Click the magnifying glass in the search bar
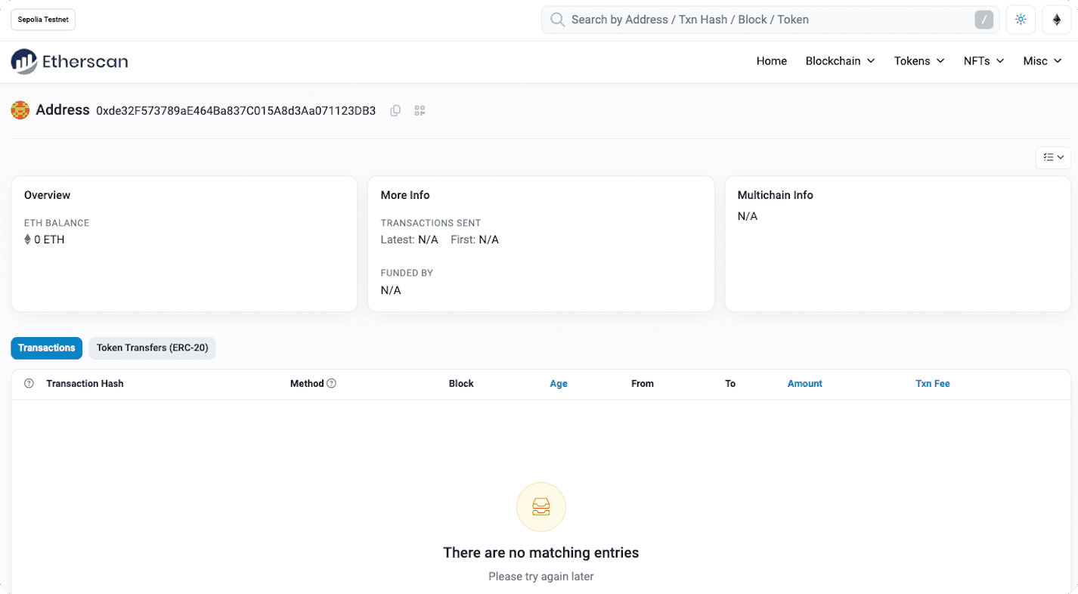The width and height of the screenshot is (1078, 594). pyautogui.click(x=557, y=20)
